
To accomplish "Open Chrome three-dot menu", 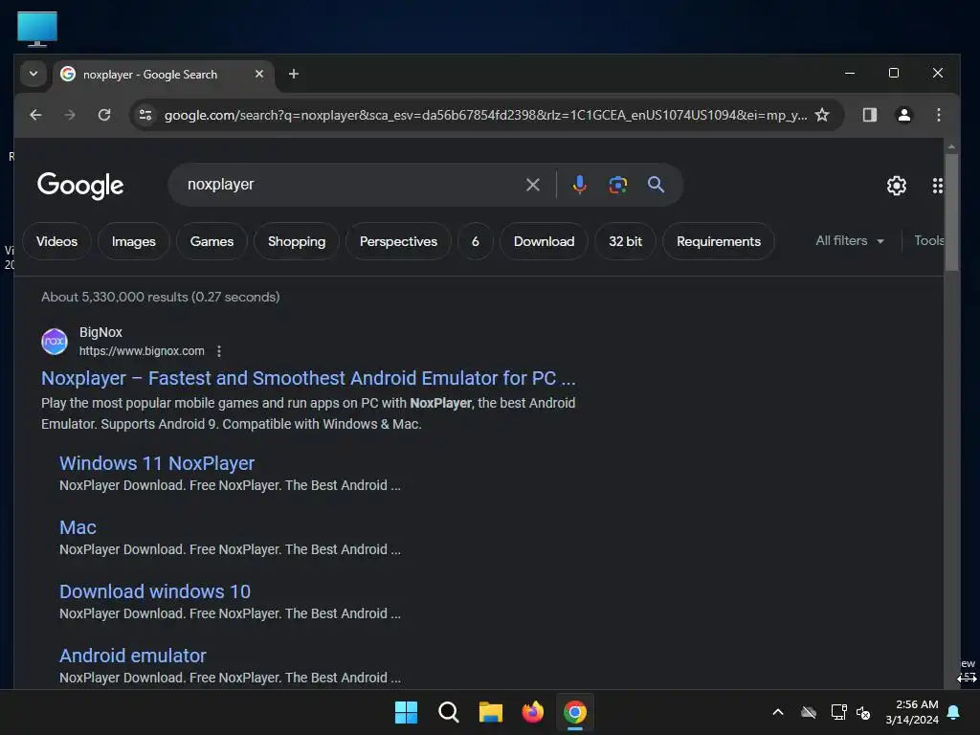I will click(938, 115).
